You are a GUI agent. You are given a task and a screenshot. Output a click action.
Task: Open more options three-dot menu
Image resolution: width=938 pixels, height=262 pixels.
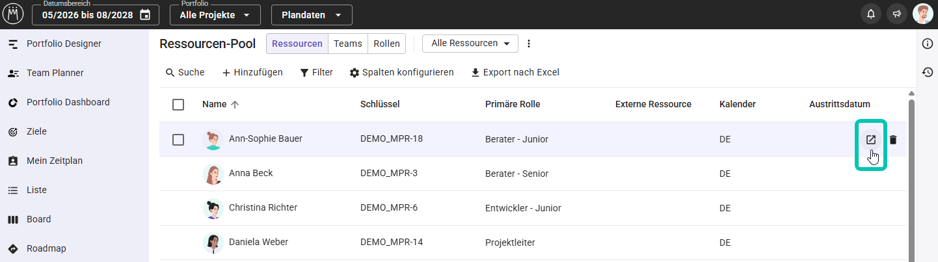529,44
